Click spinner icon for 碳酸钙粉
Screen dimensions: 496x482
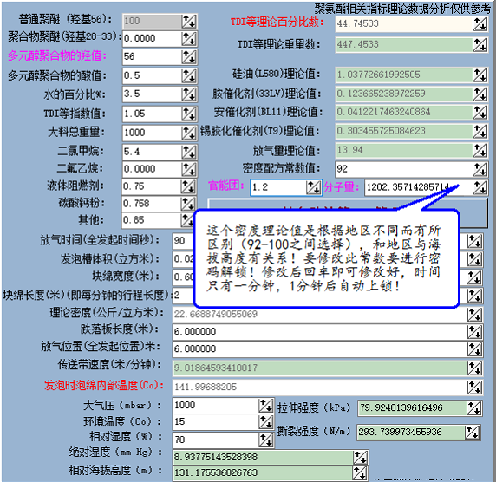188,204
